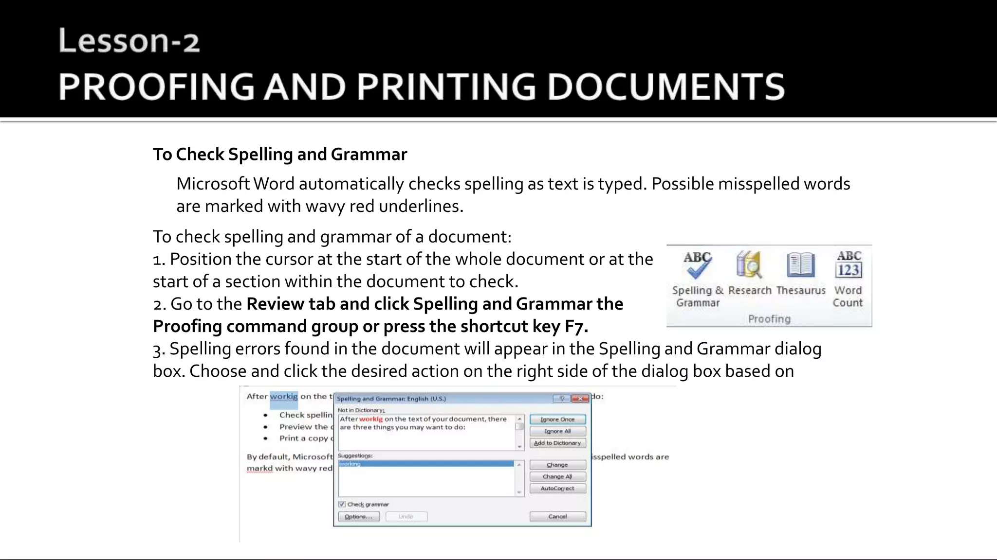The image size is (997, 560).
Task: Click the Ignore Once button
Action: click(x=557, y=420)
